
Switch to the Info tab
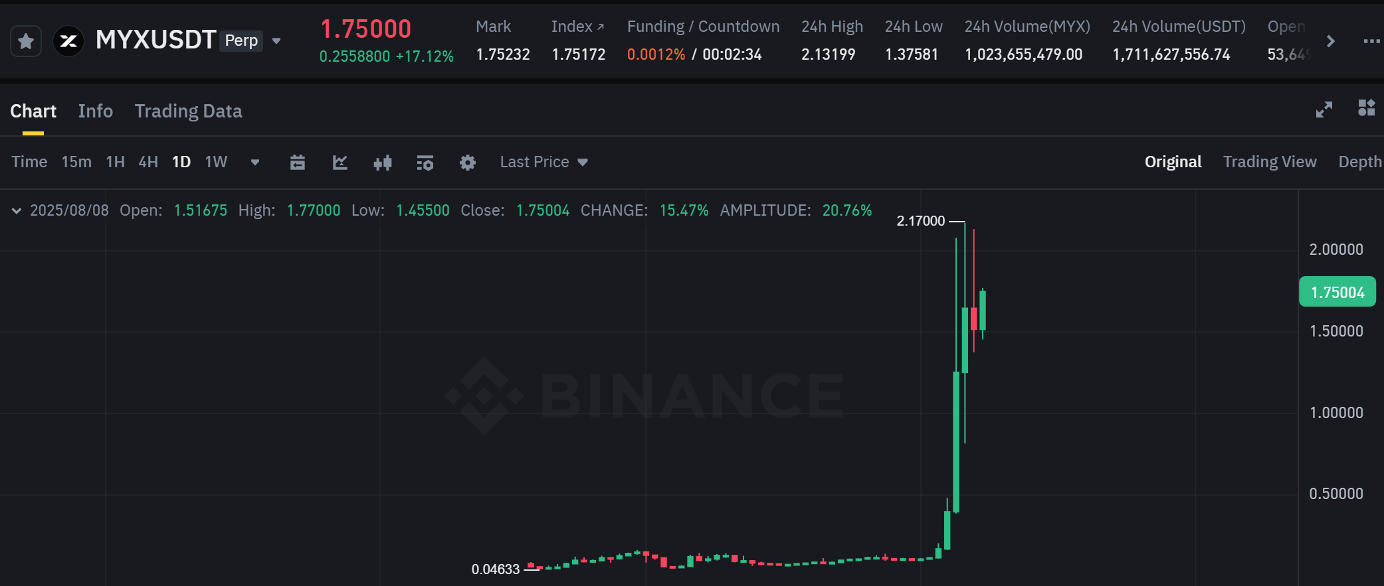pos(96,111)
